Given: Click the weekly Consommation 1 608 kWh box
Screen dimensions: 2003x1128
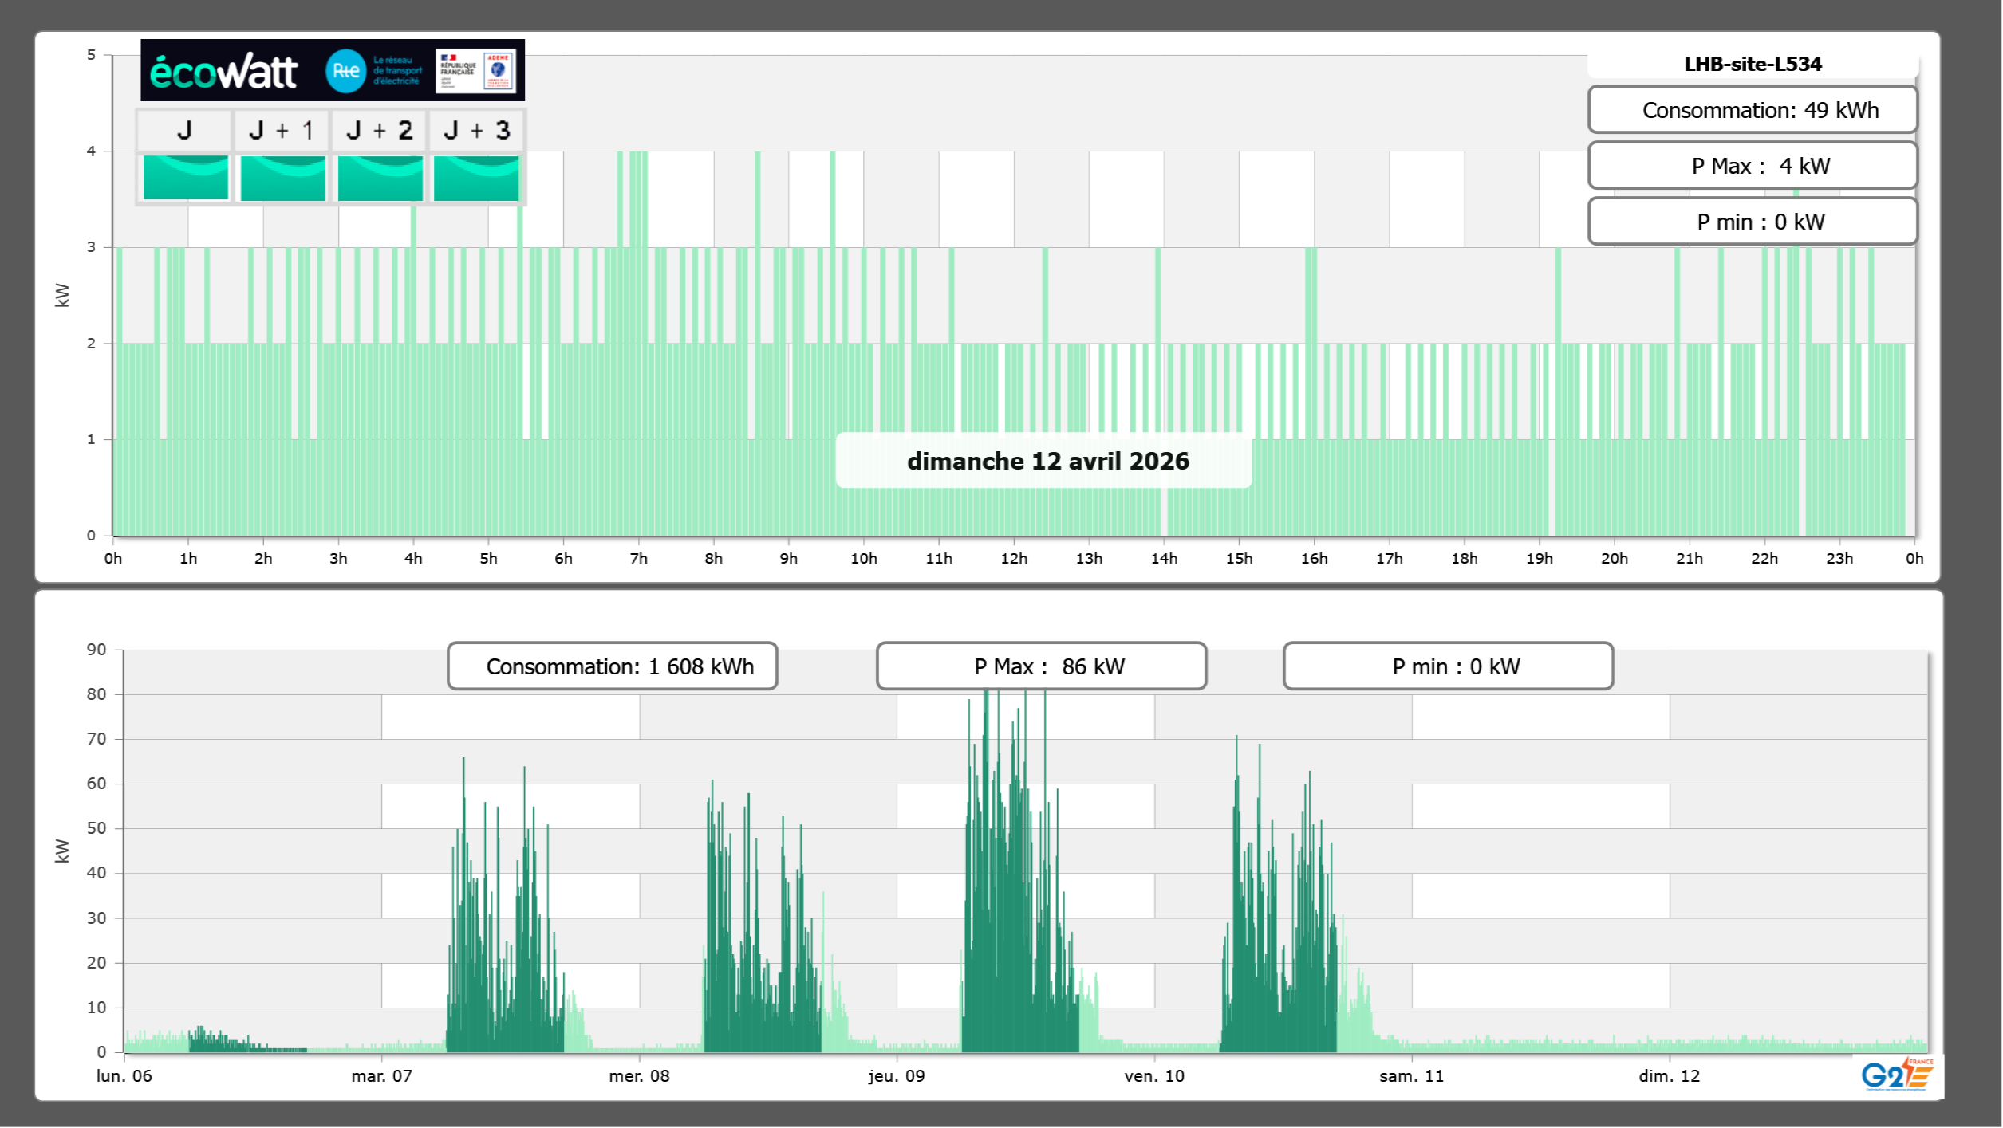Looking at the screenshot, I should [x=613, y=666].
